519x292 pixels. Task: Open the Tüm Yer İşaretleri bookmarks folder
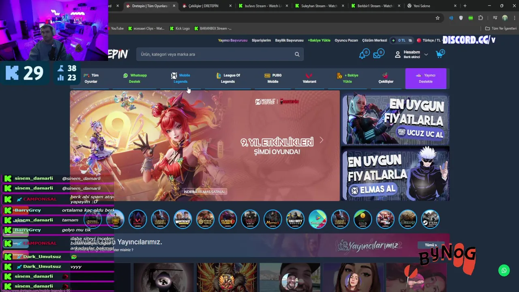tap(501, 28)
